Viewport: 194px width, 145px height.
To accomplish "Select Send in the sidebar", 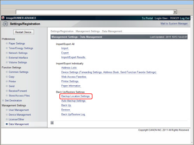I will pos(12,86).
